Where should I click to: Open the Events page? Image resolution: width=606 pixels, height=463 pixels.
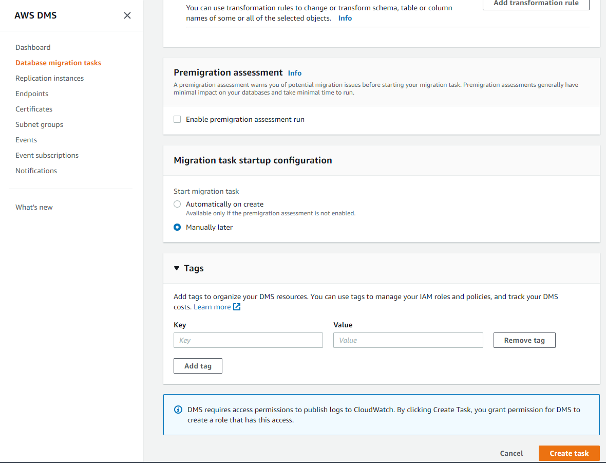tap(26, 140)
